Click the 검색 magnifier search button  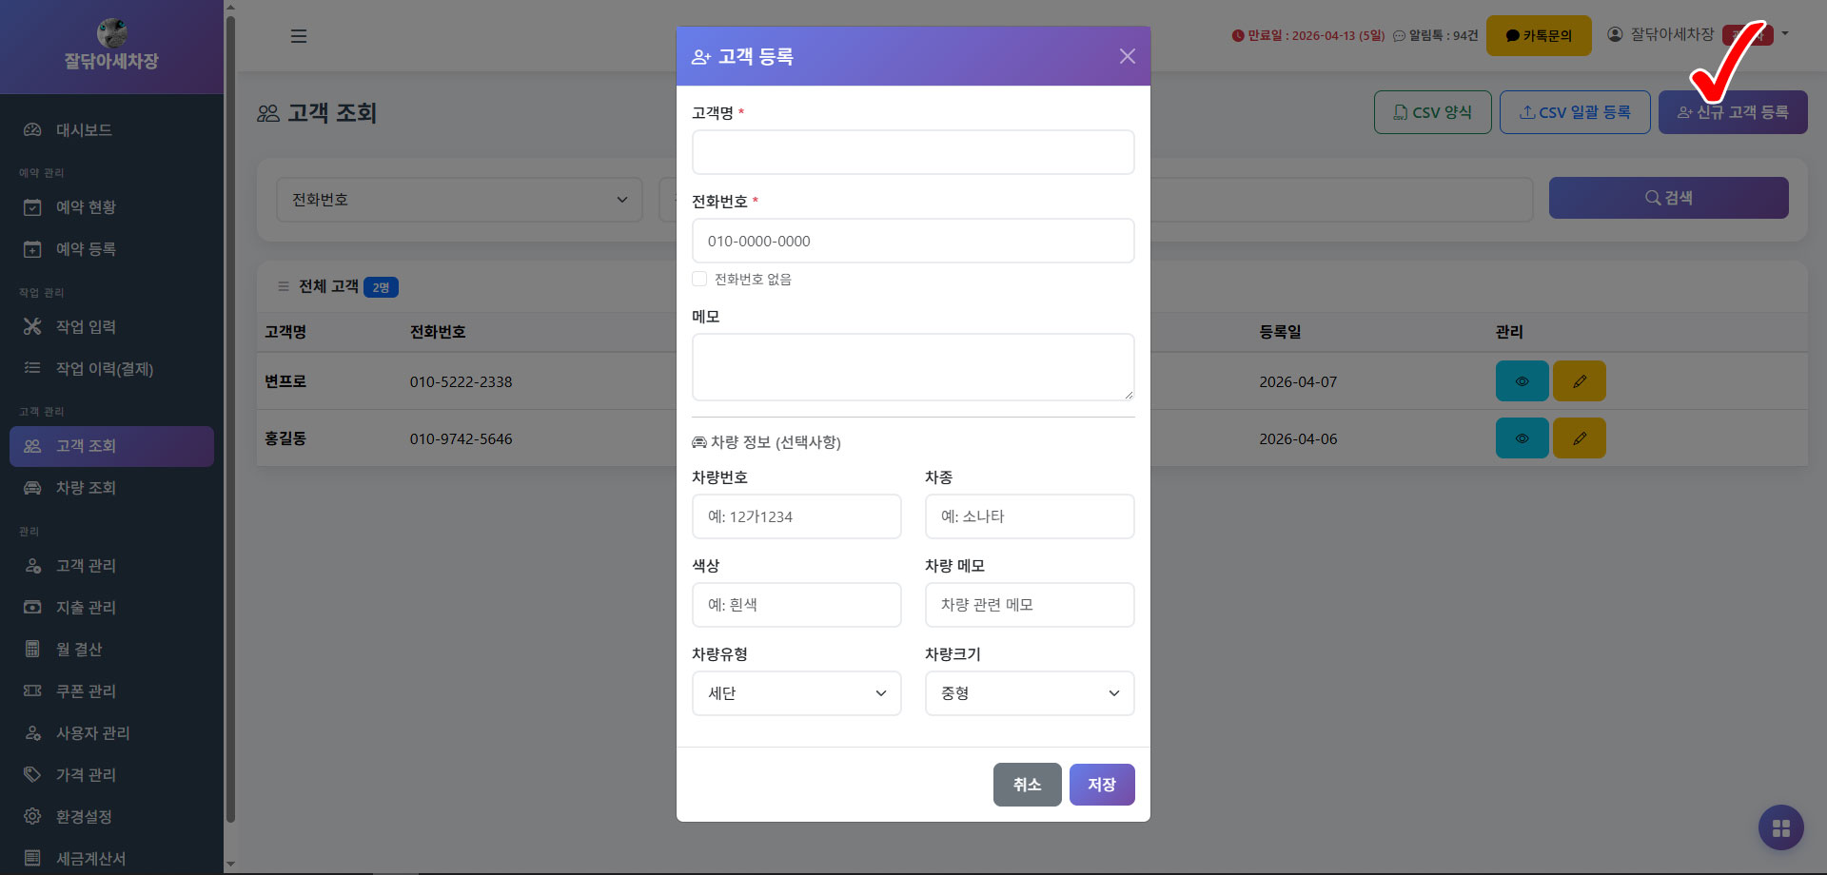click(1668, 198)
